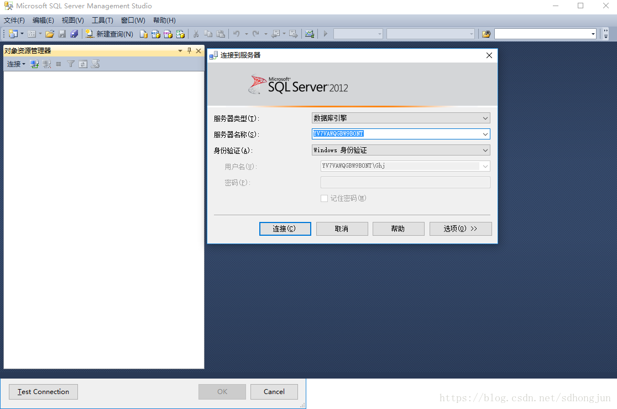Image resolution: width=617 pixels, height=409 pixels.
Task: Open the New Project icon's dropdown arrow
Action: pos(22,34)
